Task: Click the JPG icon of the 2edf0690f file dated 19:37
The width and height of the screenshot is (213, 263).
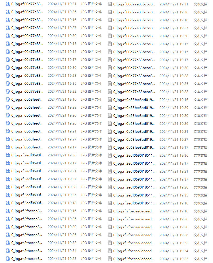Action: click(x=8, y=179)
